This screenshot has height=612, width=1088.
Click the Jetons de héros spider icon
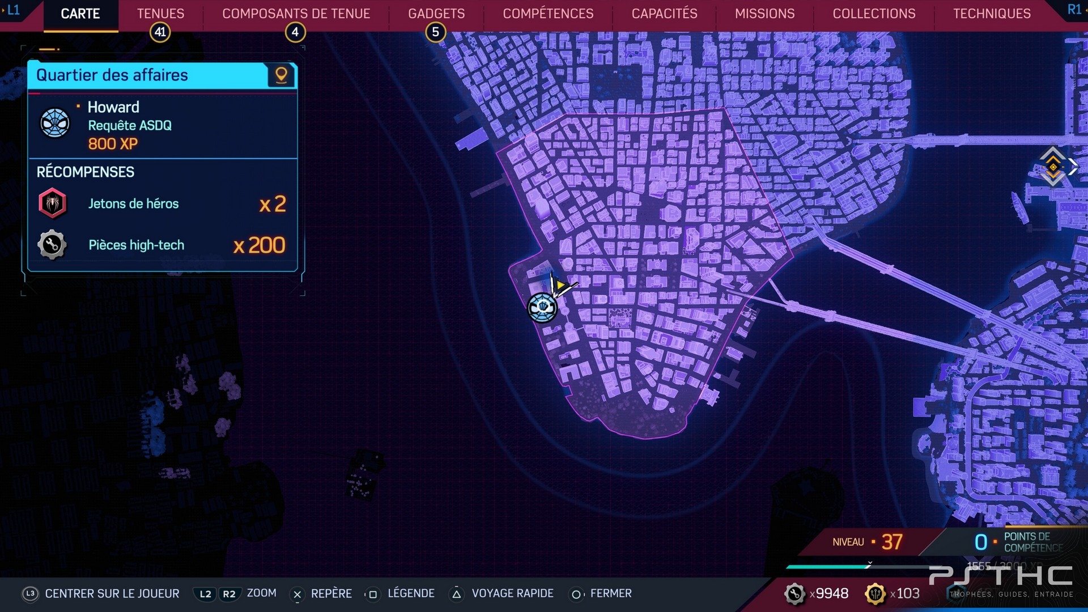tap(52, 203)
